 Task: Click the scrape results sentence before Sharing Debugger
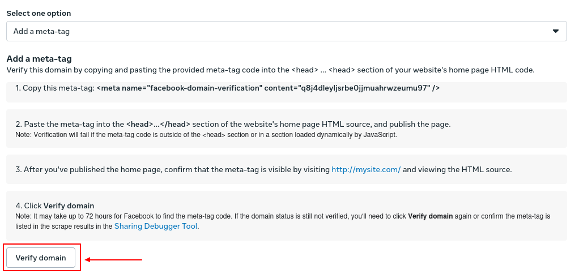click(x=64, y=226)
